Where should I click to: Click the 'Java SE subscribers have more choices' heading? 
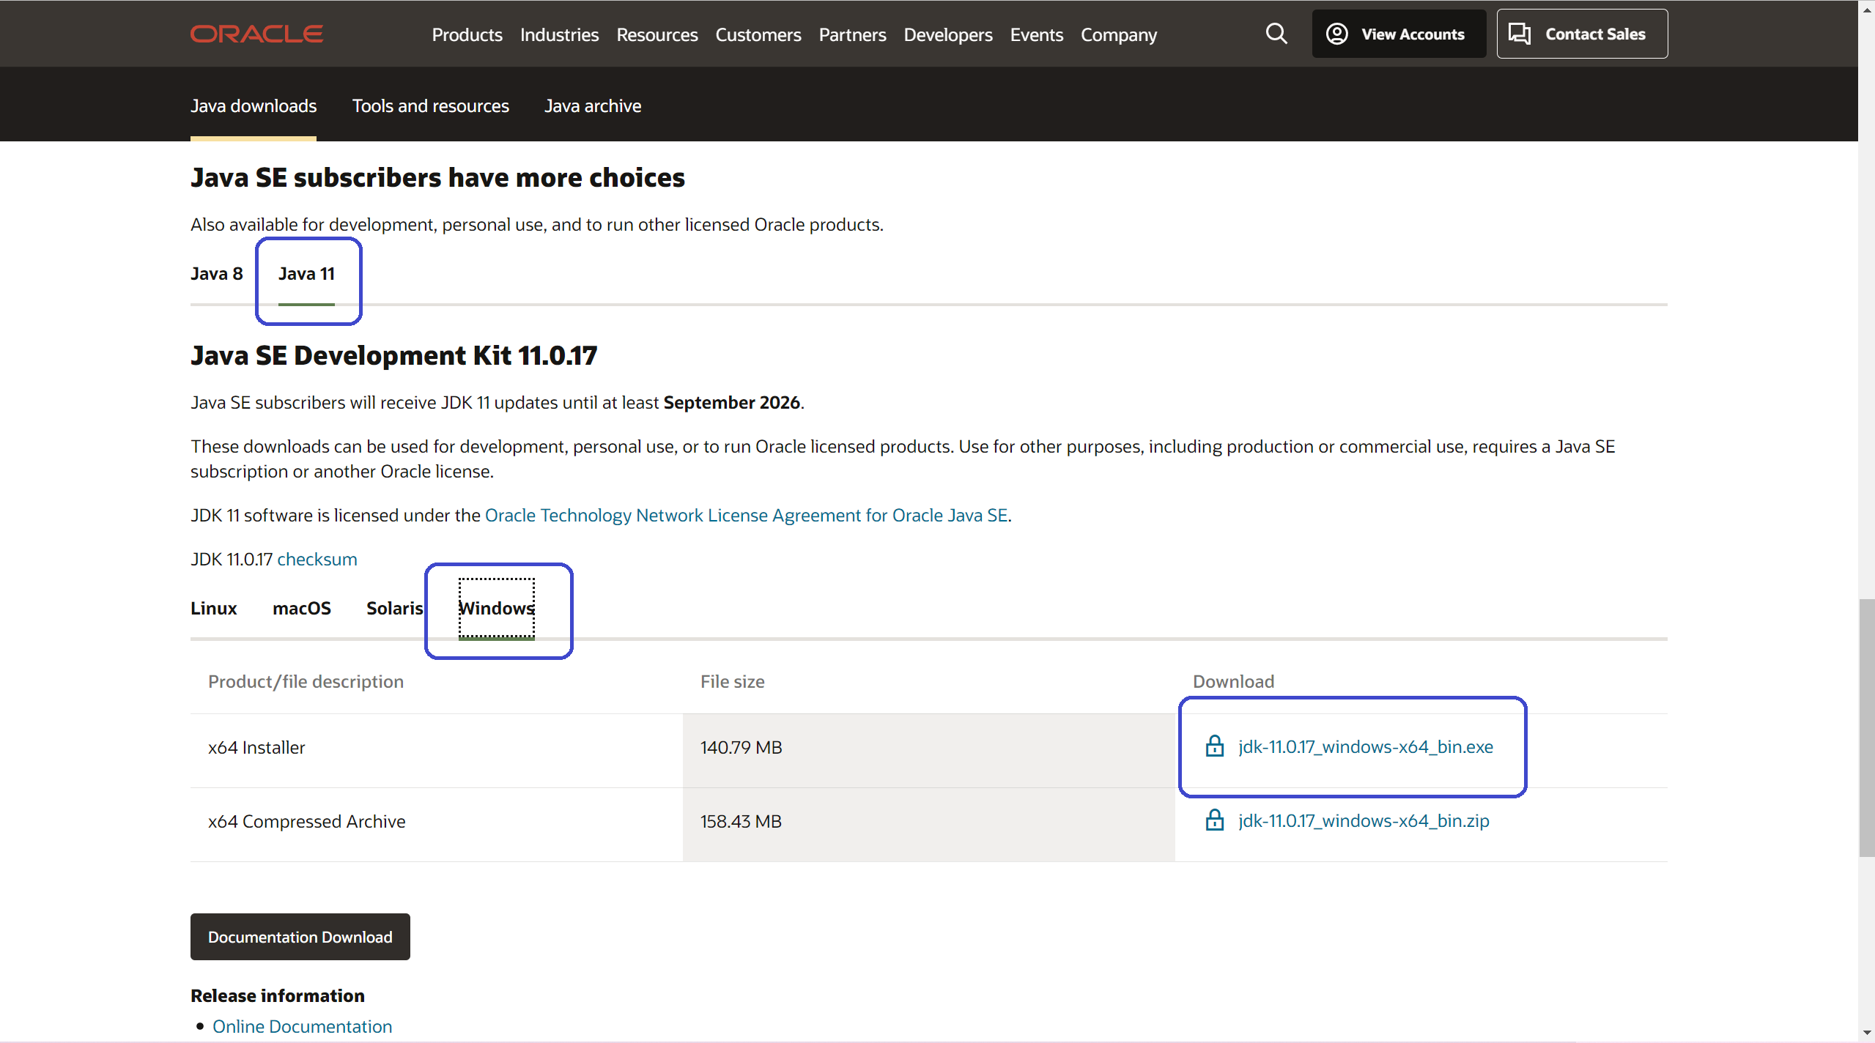pyautogui.click(x=437, y=177)
